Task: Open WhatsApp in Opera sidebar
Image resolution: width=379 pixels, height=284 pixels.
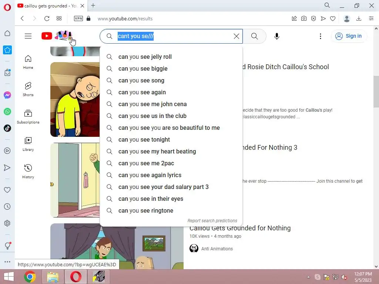Action: click(7, 112)
